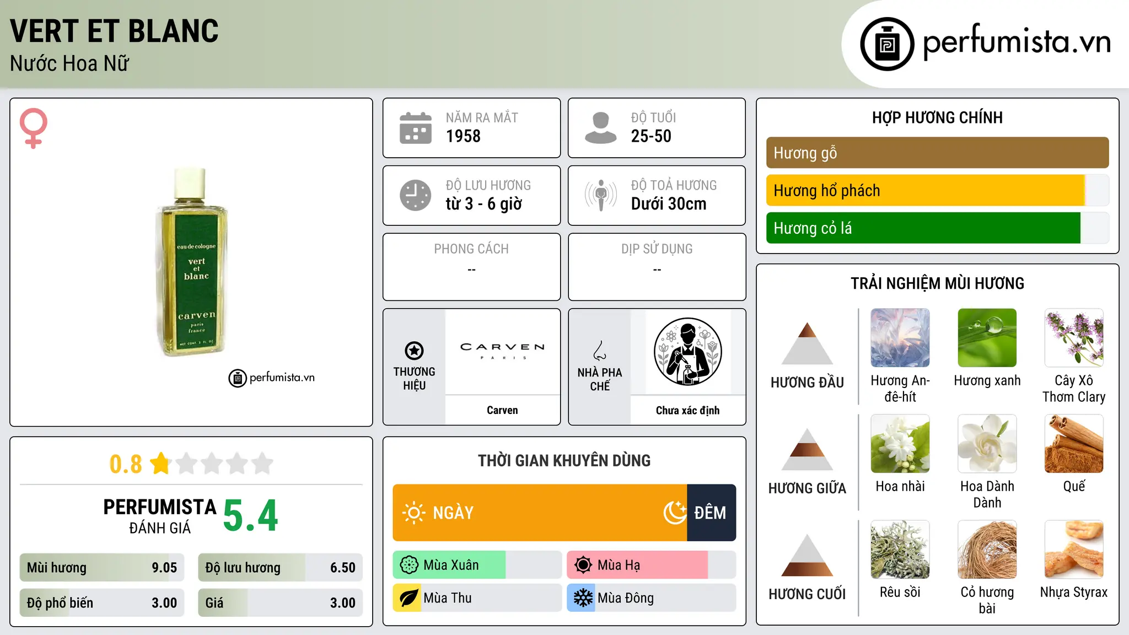This screenshot has width=1129, height=635.
Task: Click the small perfumista.vn watermark logo under bottle
Action: [x=271, y=378]
